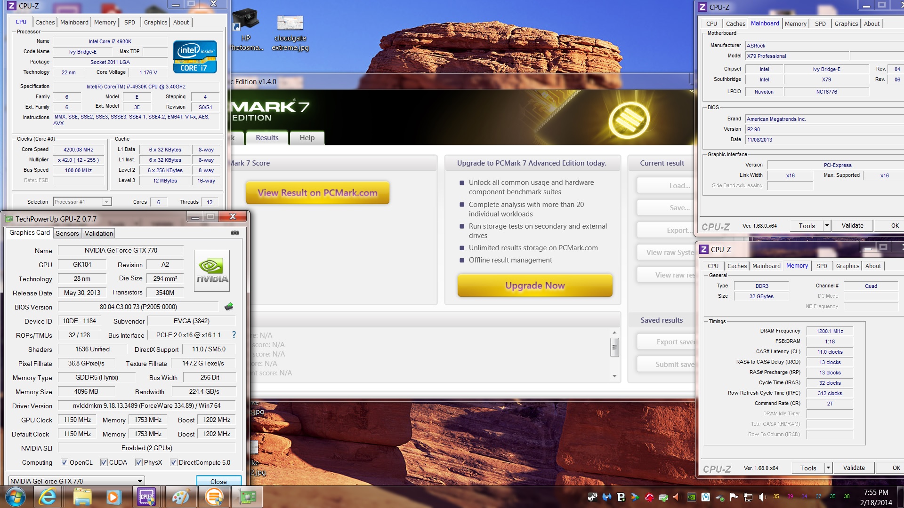The image size is (904, 508).
Task: Switch to CPU-Z taskbar button
Action: tap(147, 497)
